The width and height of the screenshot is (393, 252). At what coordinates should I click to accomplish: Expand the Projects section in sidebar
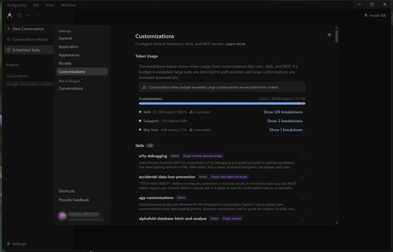14,65
